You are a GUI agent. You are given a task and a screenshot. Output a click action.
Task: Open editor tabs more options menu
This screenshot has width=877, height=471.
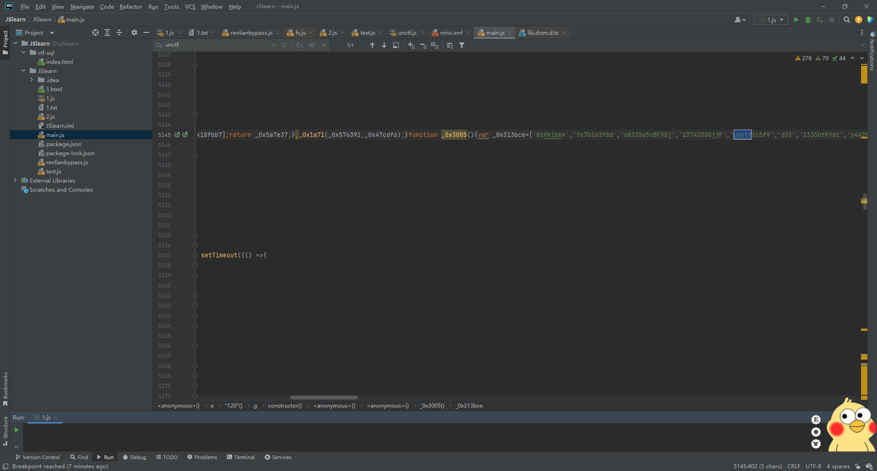862,32
